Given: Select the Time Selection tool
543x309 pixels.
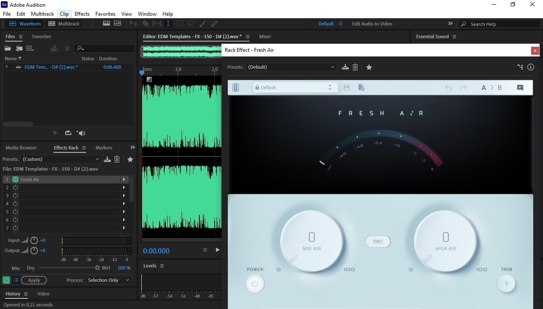Looking at the screenshot, I should (x=168, y=24).
